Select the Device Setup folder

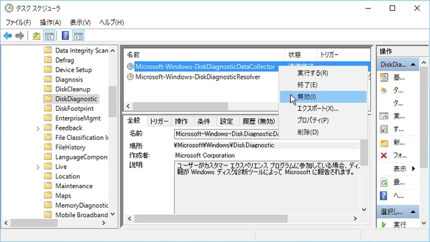pos(73,70)
